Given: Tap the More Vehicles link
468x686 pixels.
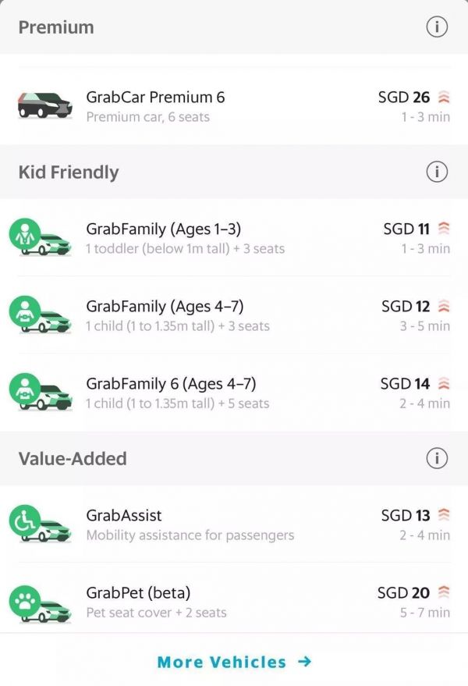Looking at the screenshot, I should [x=234, y=662].
